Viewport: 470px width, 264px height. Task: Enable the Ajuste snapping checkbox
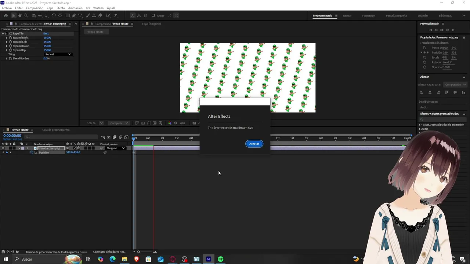[153, 15]
